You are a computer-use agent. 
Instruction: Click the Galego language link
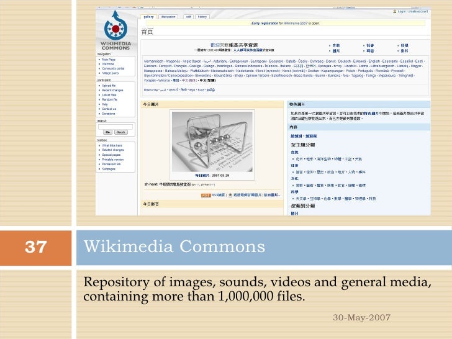209,66
